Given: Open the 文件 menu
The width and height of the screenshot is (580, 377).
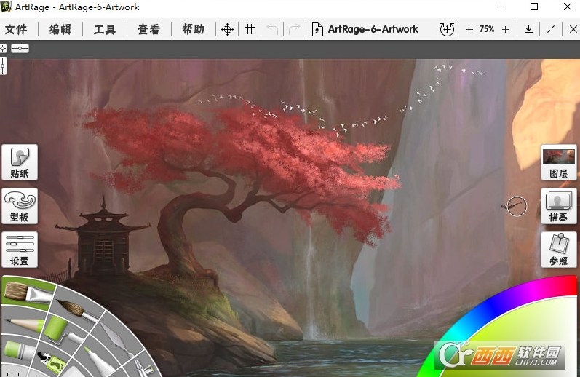Looking at the screenshot, I should (16, 29).
